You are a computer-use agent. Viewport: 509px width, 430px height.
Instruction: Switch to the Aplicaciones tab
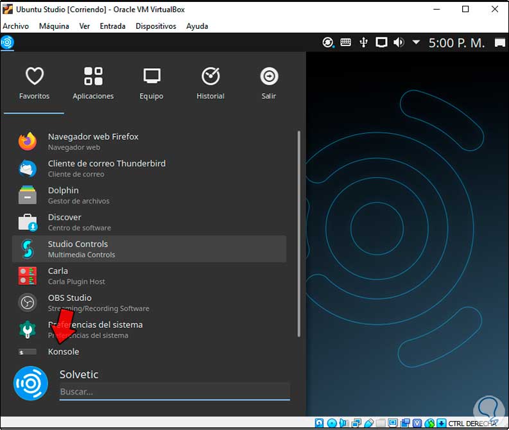(93, 83)
